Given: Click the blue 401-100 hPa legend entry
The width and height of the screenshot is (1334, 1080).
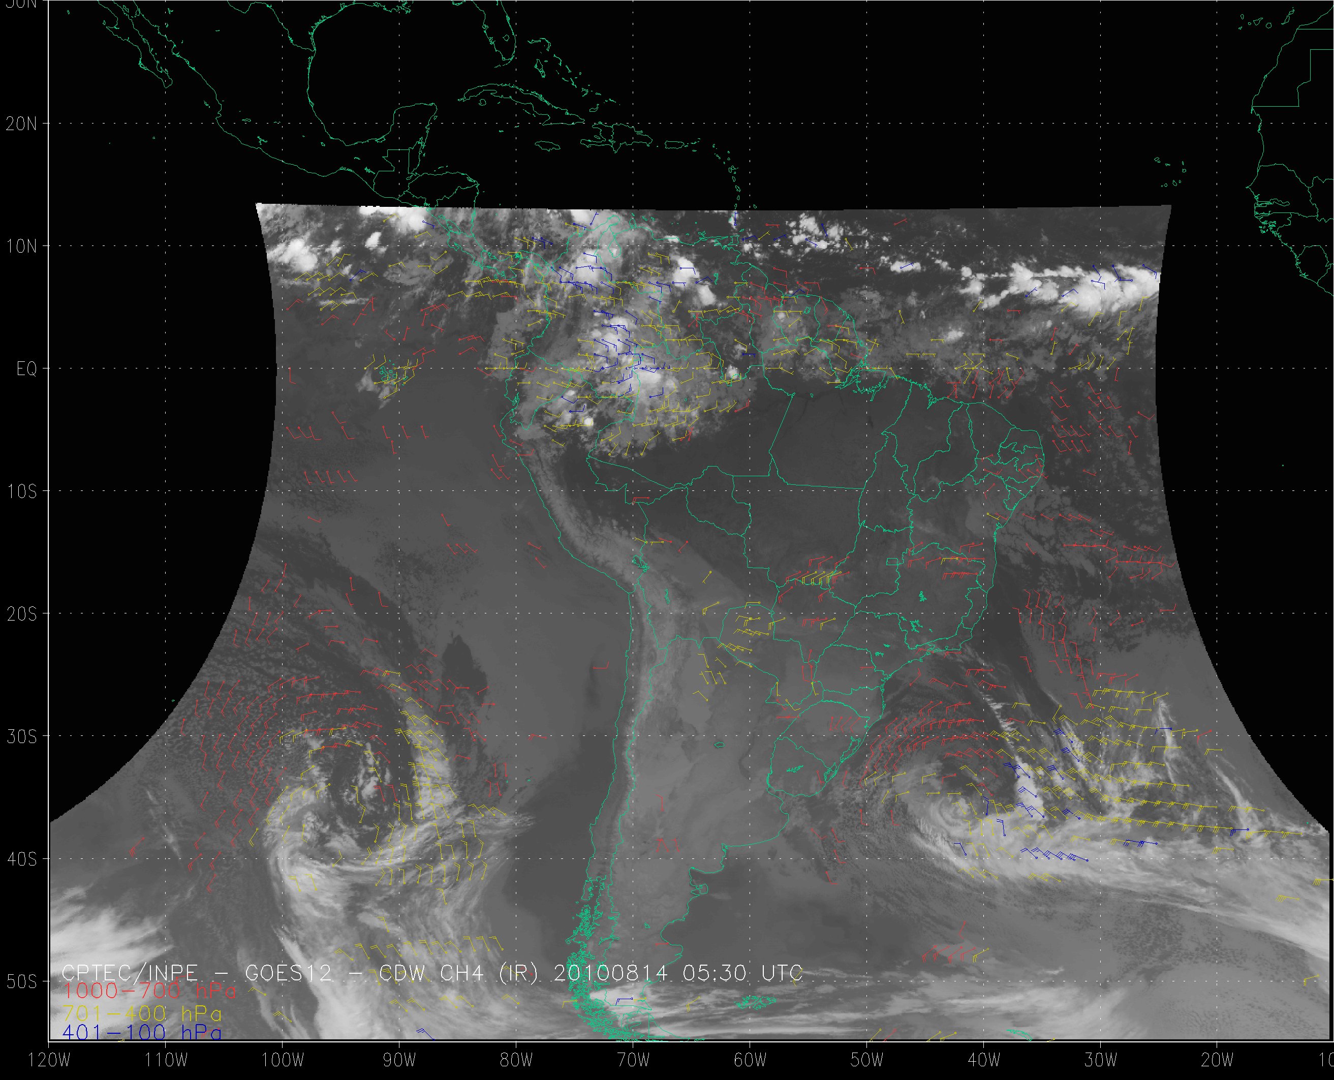Looking at the screenshot, I should 141,1033.
